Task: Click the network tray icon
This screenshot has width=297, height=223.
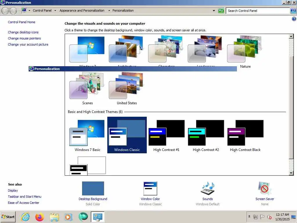Action: click(256, 217)
